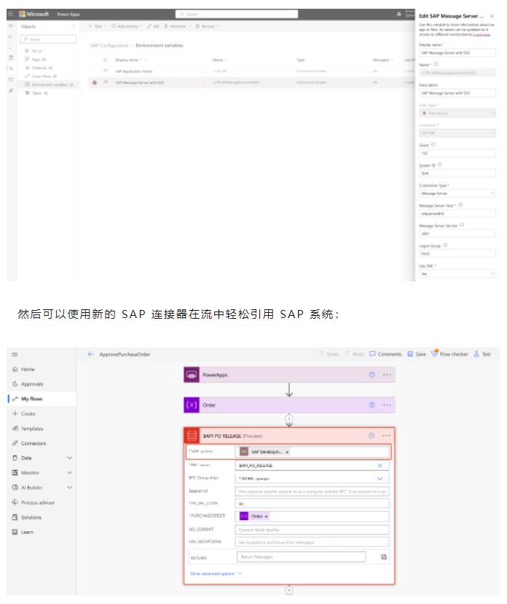The image size is (507, 604).
Task: Open the Remove dropdown command
Action: 208,26
